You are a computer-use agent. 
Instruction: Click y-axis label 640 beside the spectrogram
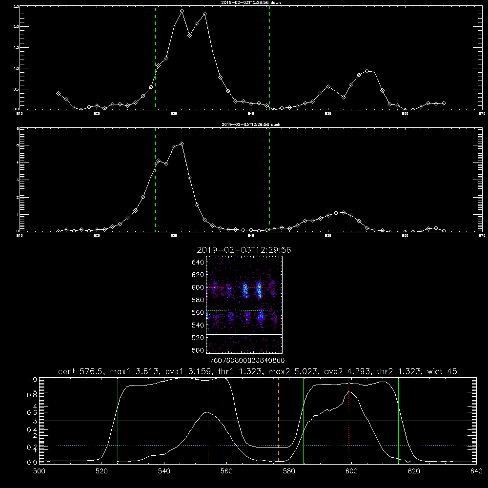click(198, 263)
